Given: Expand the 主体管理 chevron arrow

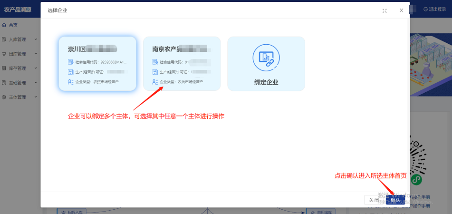Looking at the screenshot, I should [37, 97].
